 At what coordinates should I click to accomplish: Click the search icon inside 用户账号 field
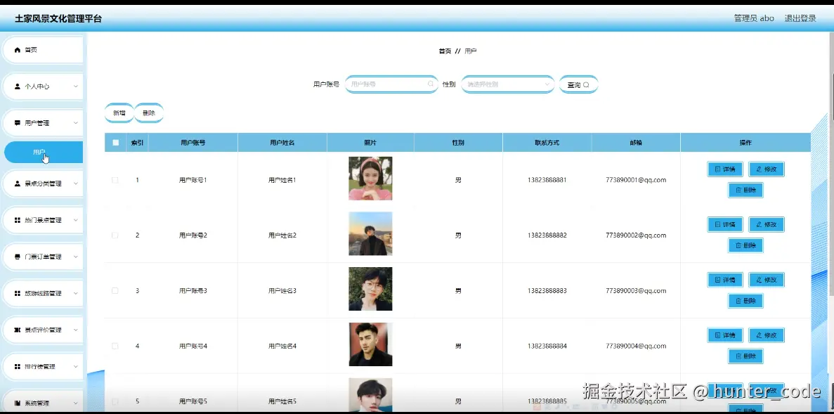click(x=431, y=84)
